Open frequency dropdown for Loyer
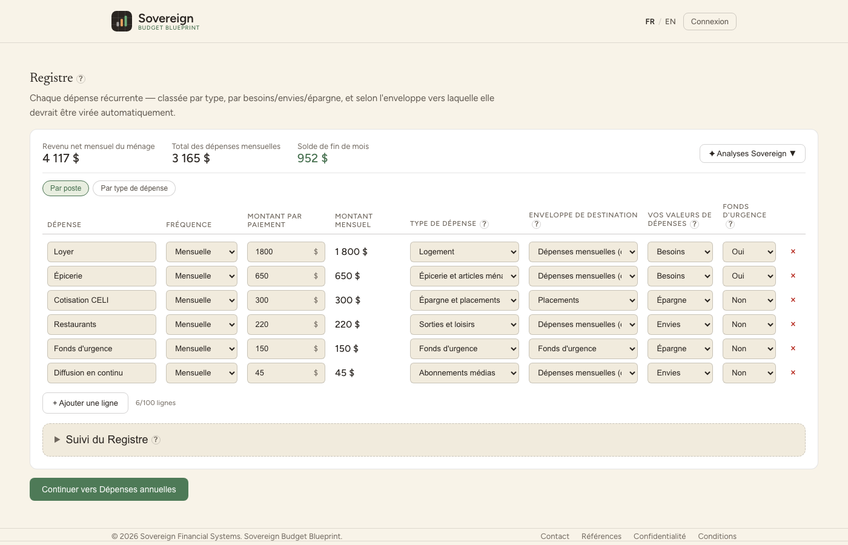Screen dimensions: 848x545 click(x=202, y=252)
